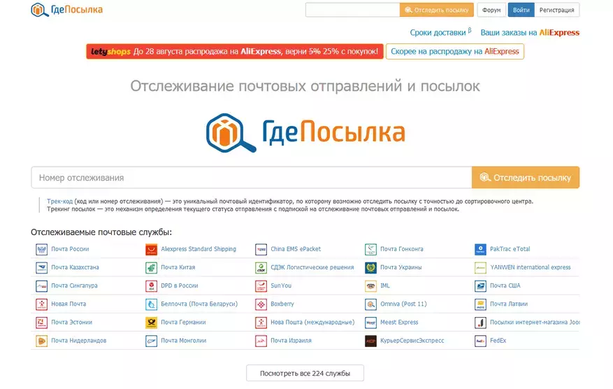Click the Почта Гонконга icon
Viewport: 613px width, 389px height.
click(x=370, y=249)
